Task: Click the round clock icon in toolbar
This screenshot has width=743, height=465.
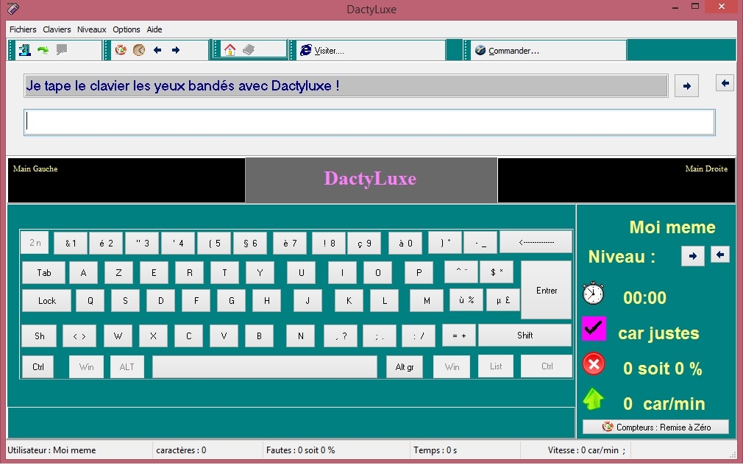Action: click(x=139, y=50)
